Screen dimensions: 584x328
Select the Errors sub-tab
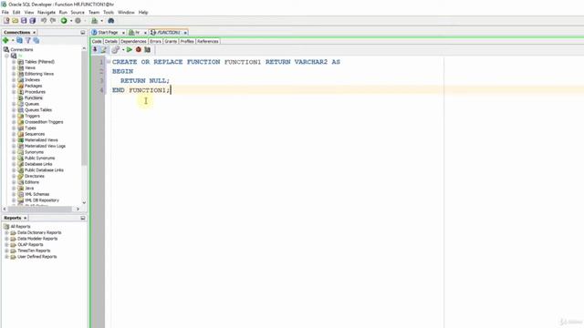coord(155,41)
